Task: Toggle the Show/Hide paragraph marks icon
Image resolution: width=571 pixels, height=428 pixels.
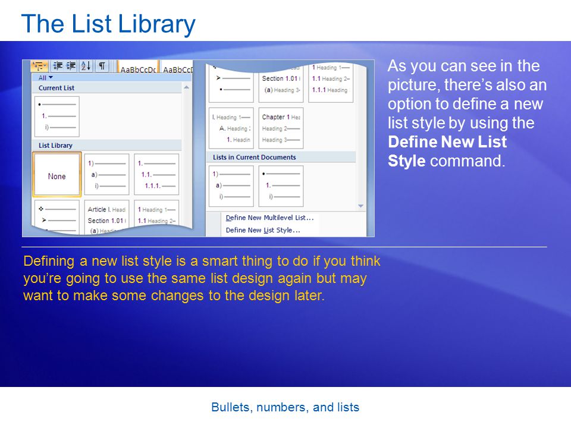Action: tap(102, 66)
